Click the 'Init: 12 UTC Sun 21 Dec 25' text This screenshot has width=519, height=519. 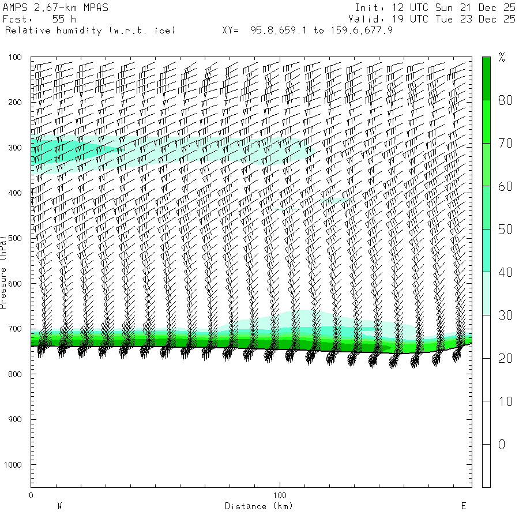pyautogui.click(x=435, y=7)
